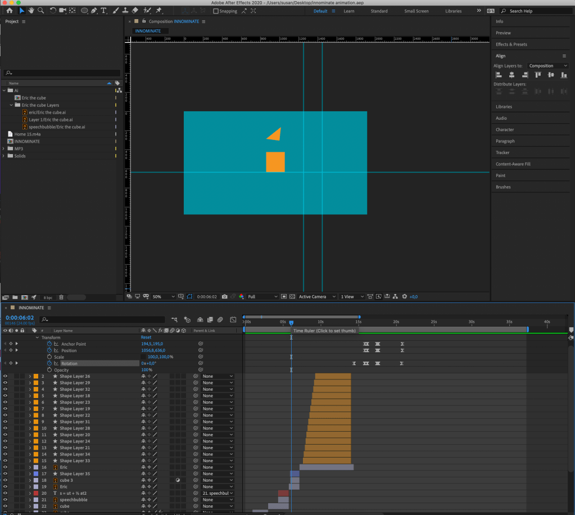The image size is (575, 515).
Task: Collapse the Eric the cube Layers folder
Action: (x=11, y=105)
